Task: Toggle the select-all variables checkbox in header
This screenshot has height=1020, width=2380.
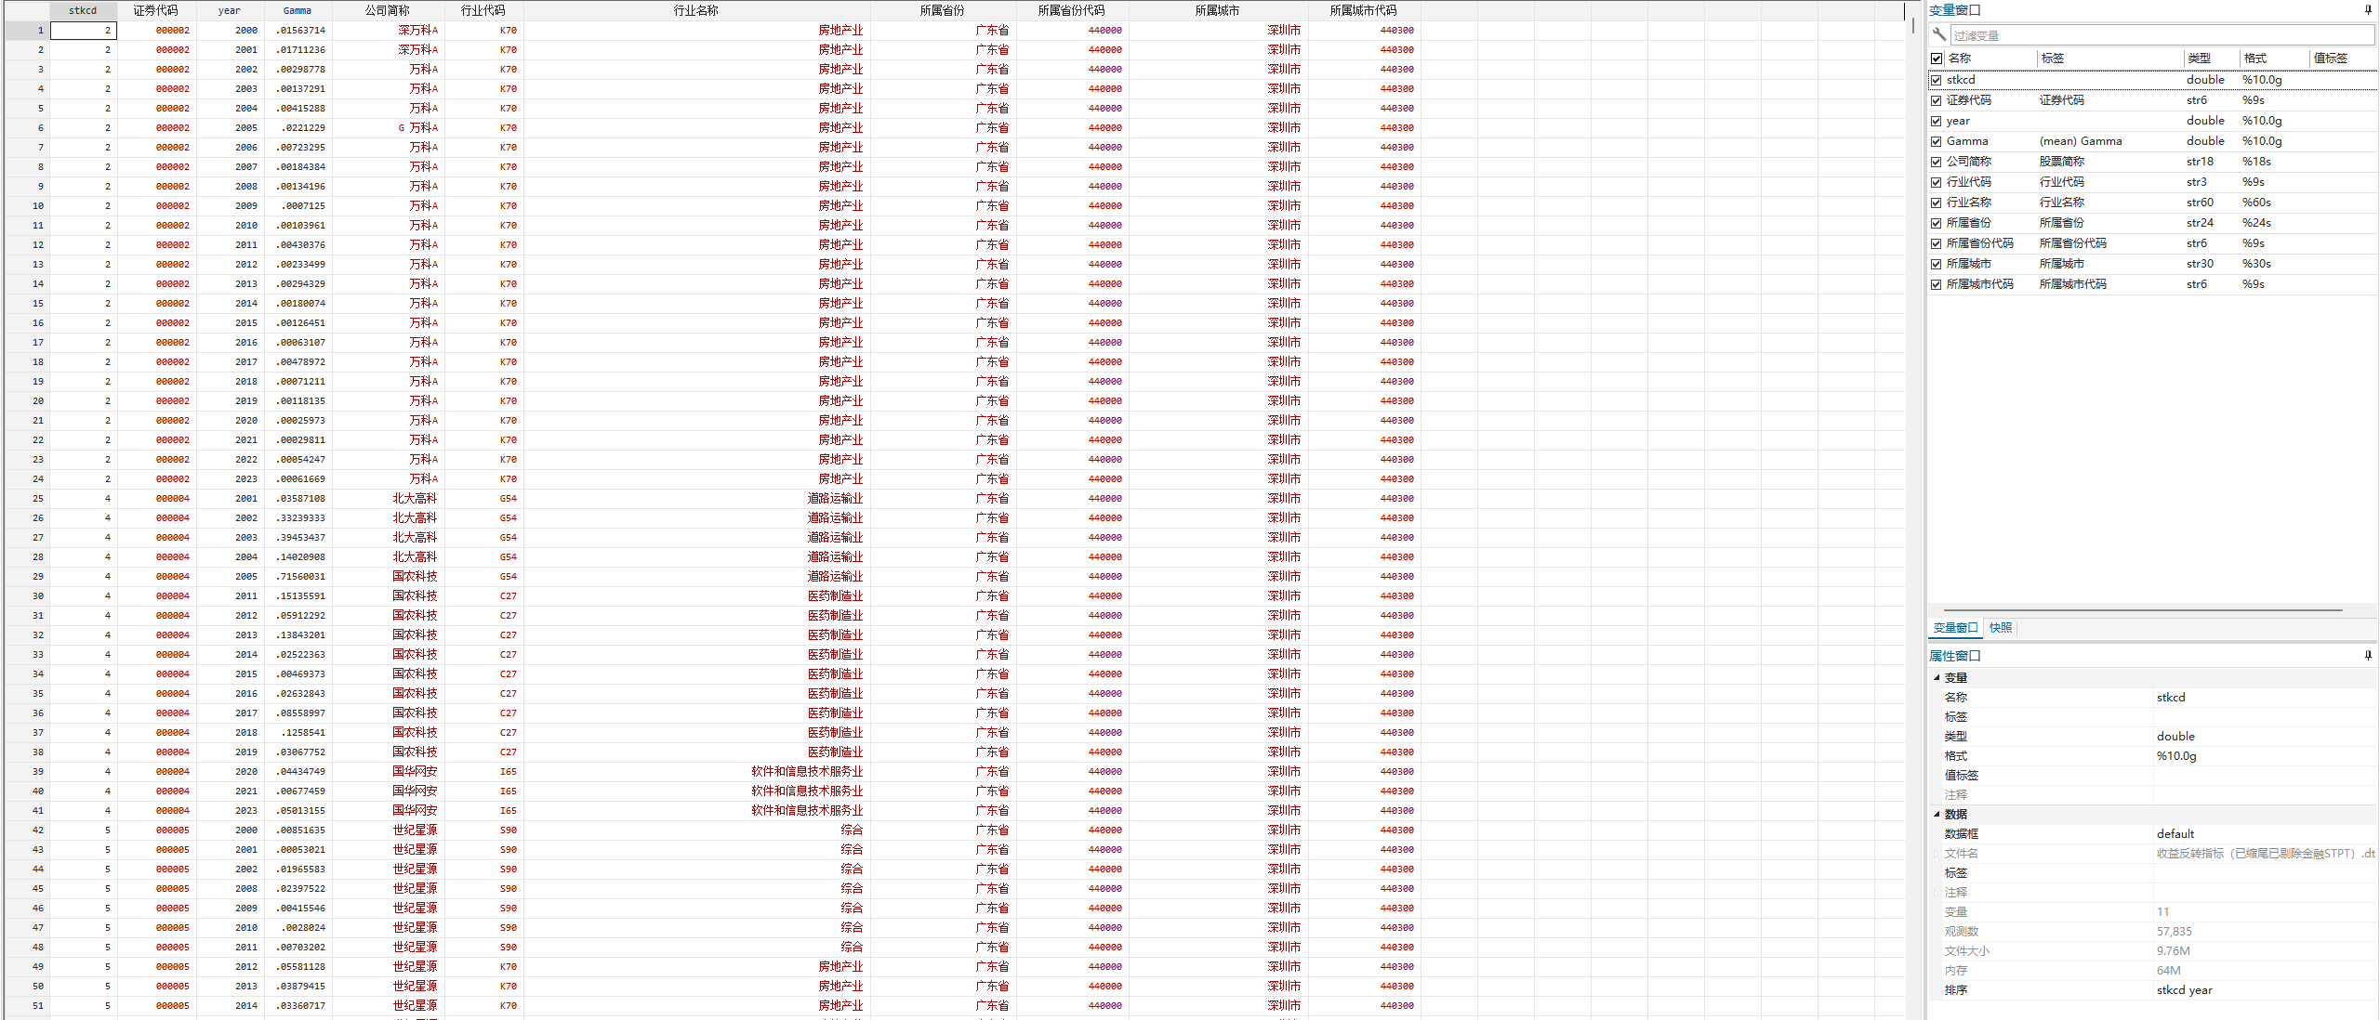Action: (1937, 58)
